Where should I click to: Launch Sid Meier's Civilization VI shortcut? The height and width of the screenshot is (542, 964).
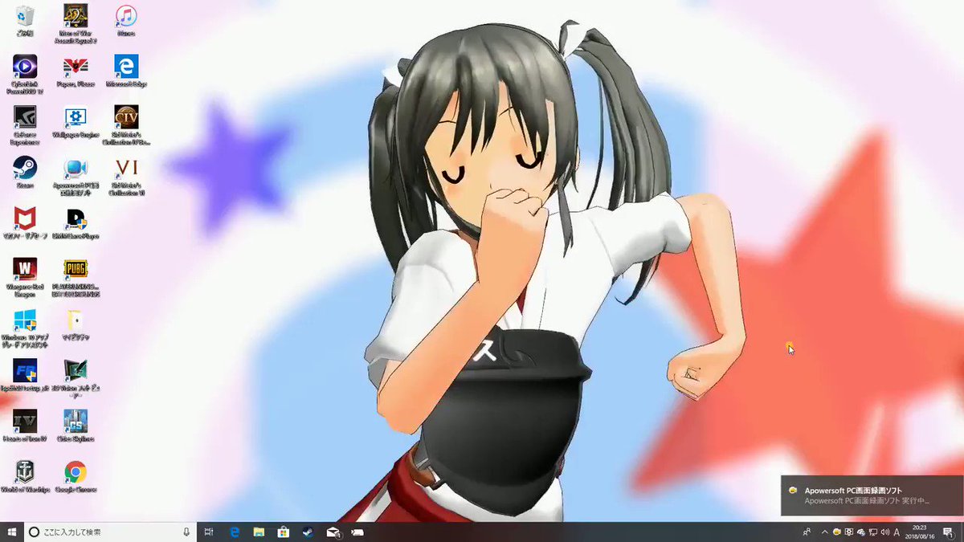click(126, 177)
